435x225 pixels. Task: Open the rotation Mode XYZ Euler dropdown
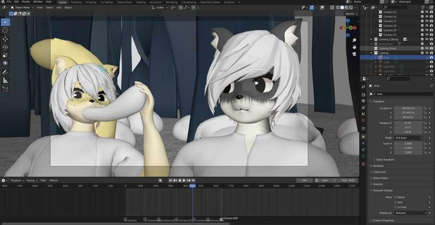click(x=408, y=137)
